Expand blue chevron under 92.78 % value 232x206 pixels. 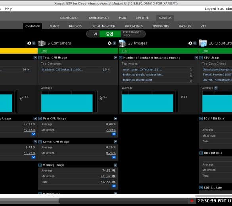(x=33, y=134)
